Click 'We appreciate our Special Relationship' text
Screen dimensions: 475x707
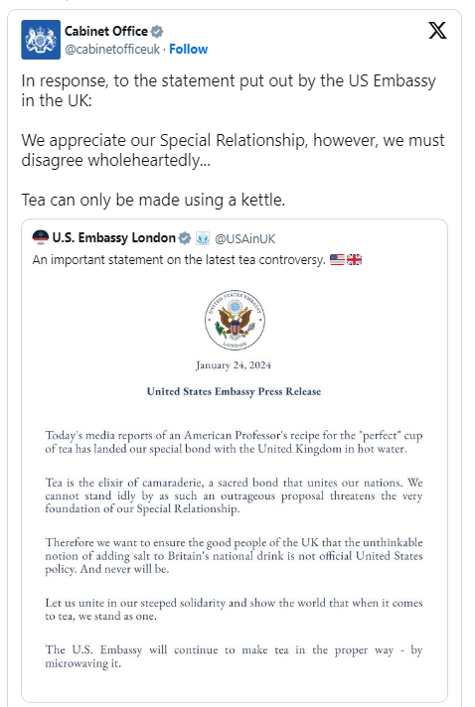tap(233, 150)
